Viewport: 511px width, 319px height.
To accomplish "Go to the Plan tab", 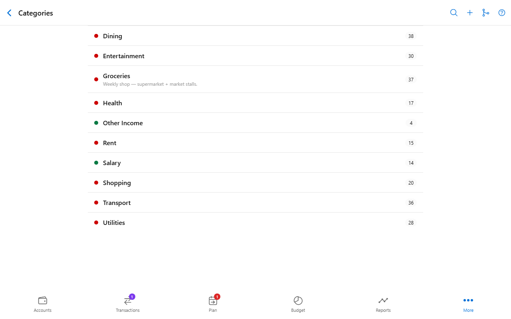I will [213, 304].
